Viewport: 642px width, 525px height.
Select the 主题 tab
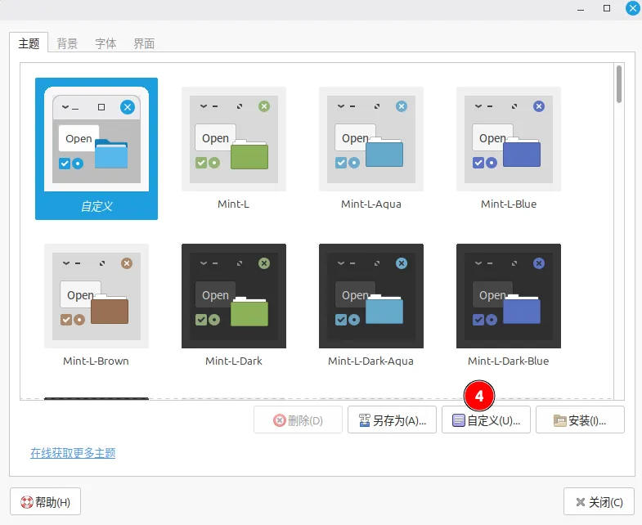pyautogui.click(x=29, y=43)
